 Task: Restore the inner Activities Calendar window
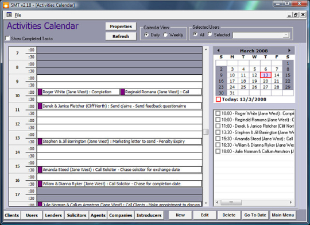296,15
